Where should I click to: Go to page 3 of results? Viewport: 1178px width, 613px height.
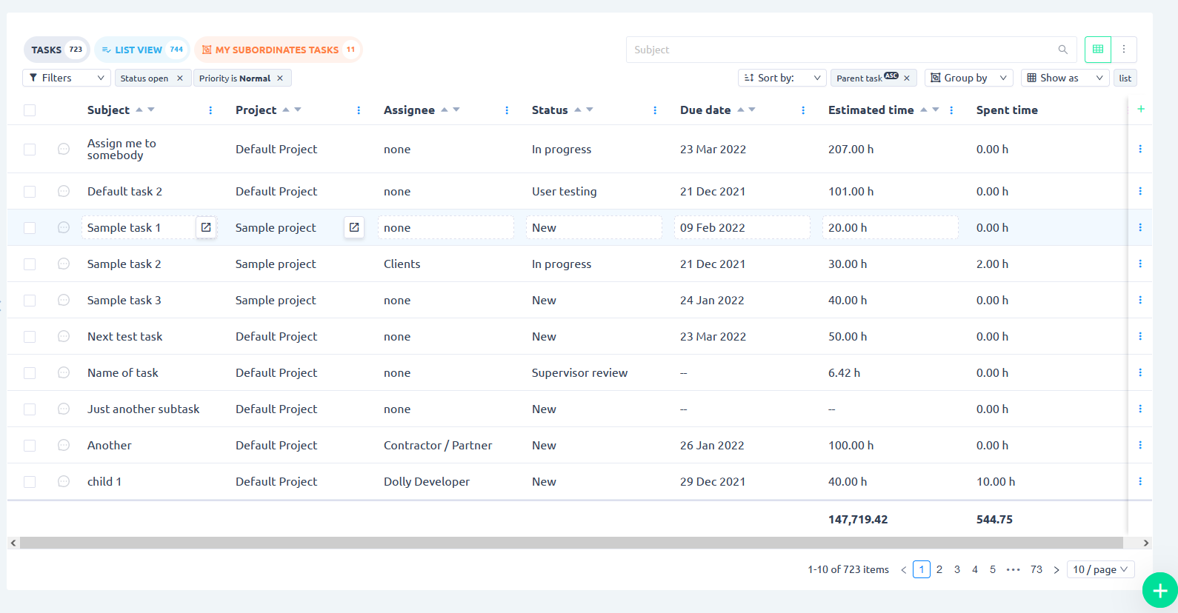pyautogui.click(x=957, y=569)
